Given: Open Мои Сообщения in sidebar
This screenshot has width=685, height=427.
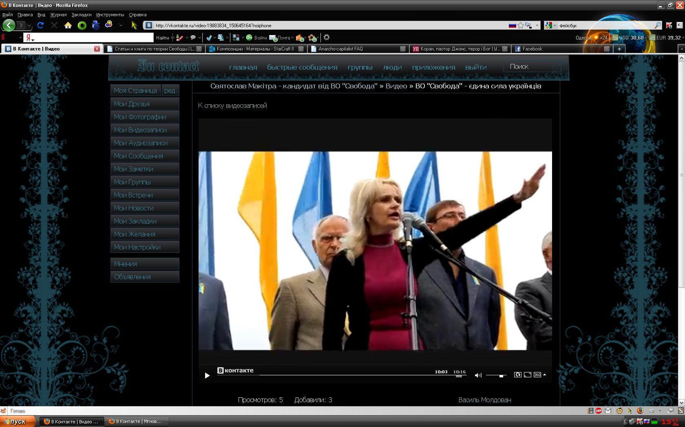Looking at the screenshot, I should 145,156.
